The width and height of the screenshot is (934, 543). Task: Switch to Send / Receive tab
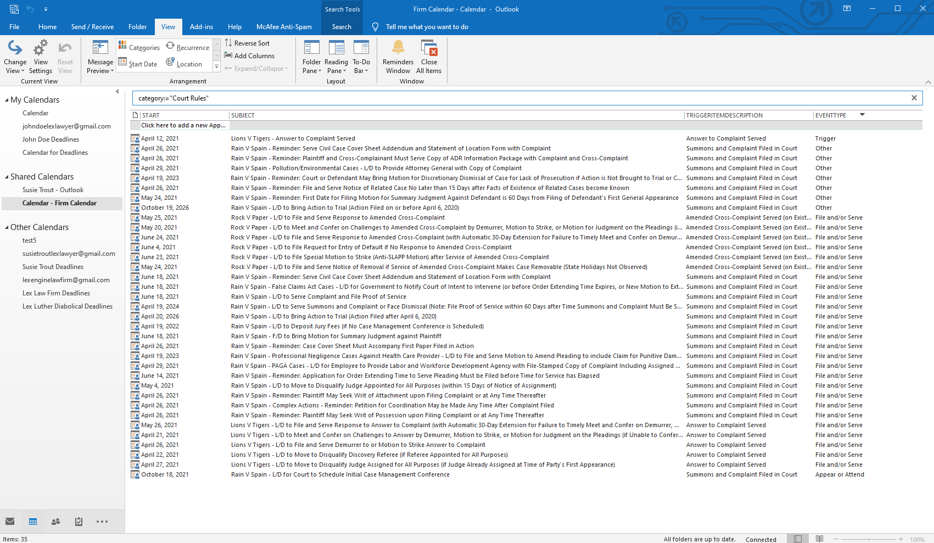click(x=92, y=26)
